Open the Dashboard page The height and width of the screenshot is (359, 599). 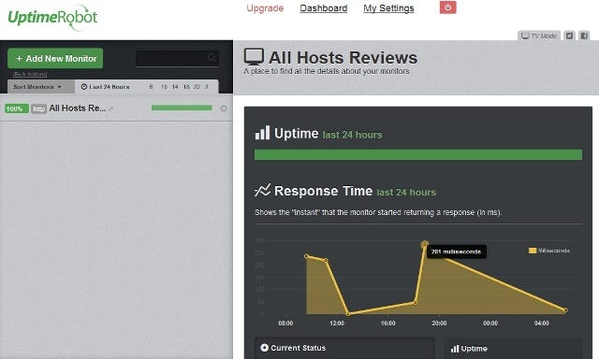pyautogui.click(x=324, y=8)
